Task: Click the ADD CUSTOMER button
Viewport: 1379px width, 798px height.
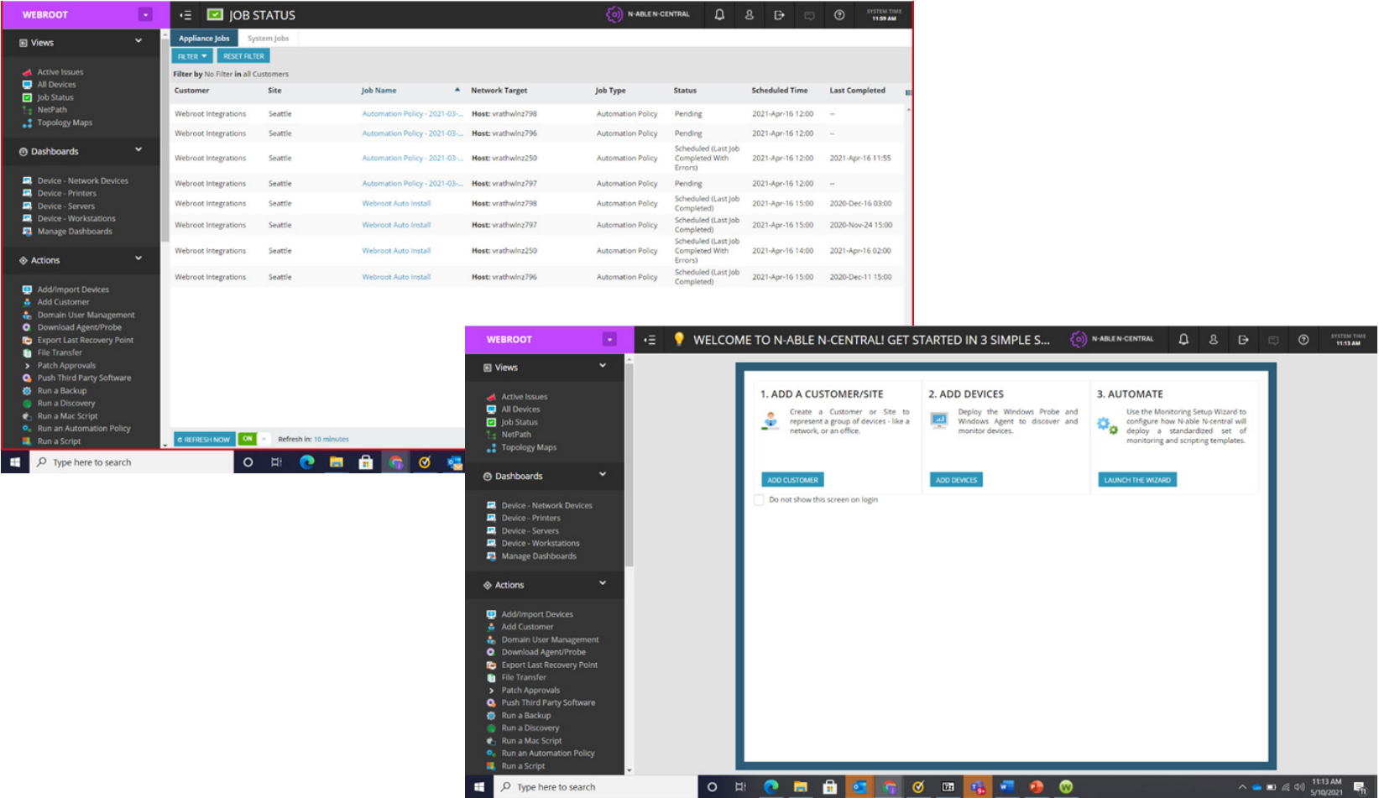Action: click(792, 480)
